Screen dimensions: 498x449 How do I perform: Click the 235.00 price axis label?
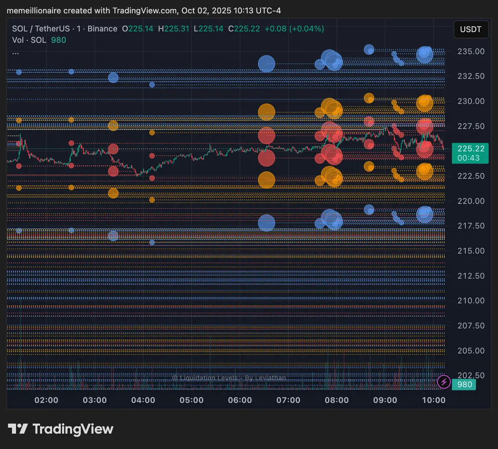[471, 52]
